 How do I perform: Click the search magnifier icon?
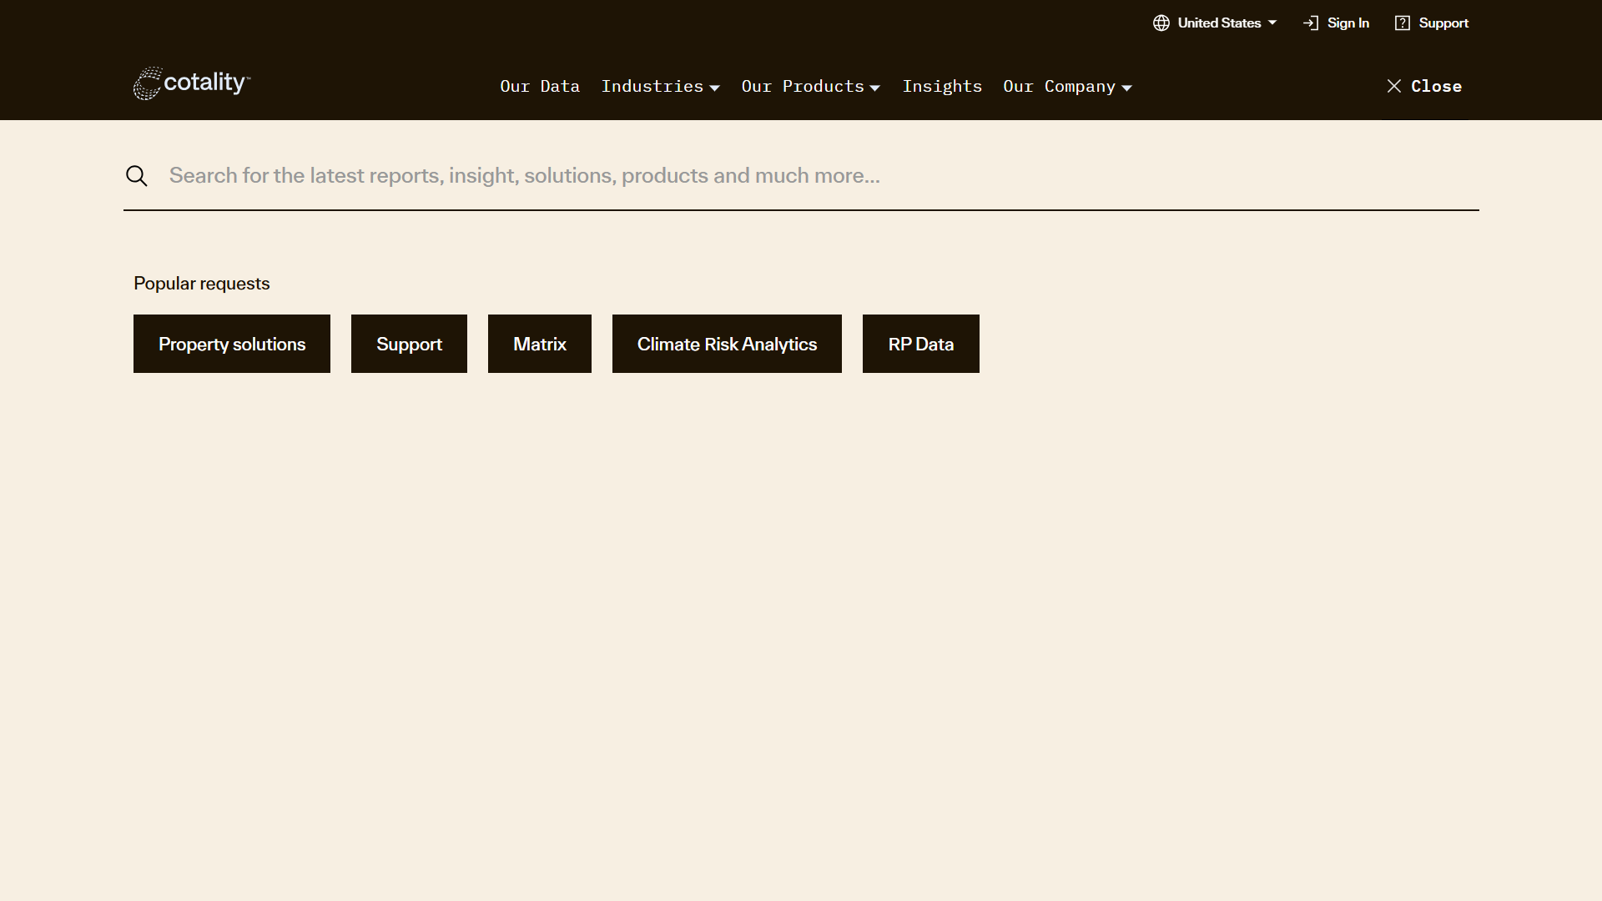(136, 175)
